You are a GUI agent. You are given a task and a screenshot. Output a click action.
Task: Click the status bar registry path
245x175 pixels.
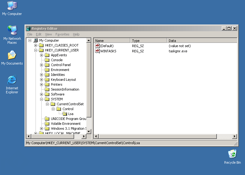(83, 143)
